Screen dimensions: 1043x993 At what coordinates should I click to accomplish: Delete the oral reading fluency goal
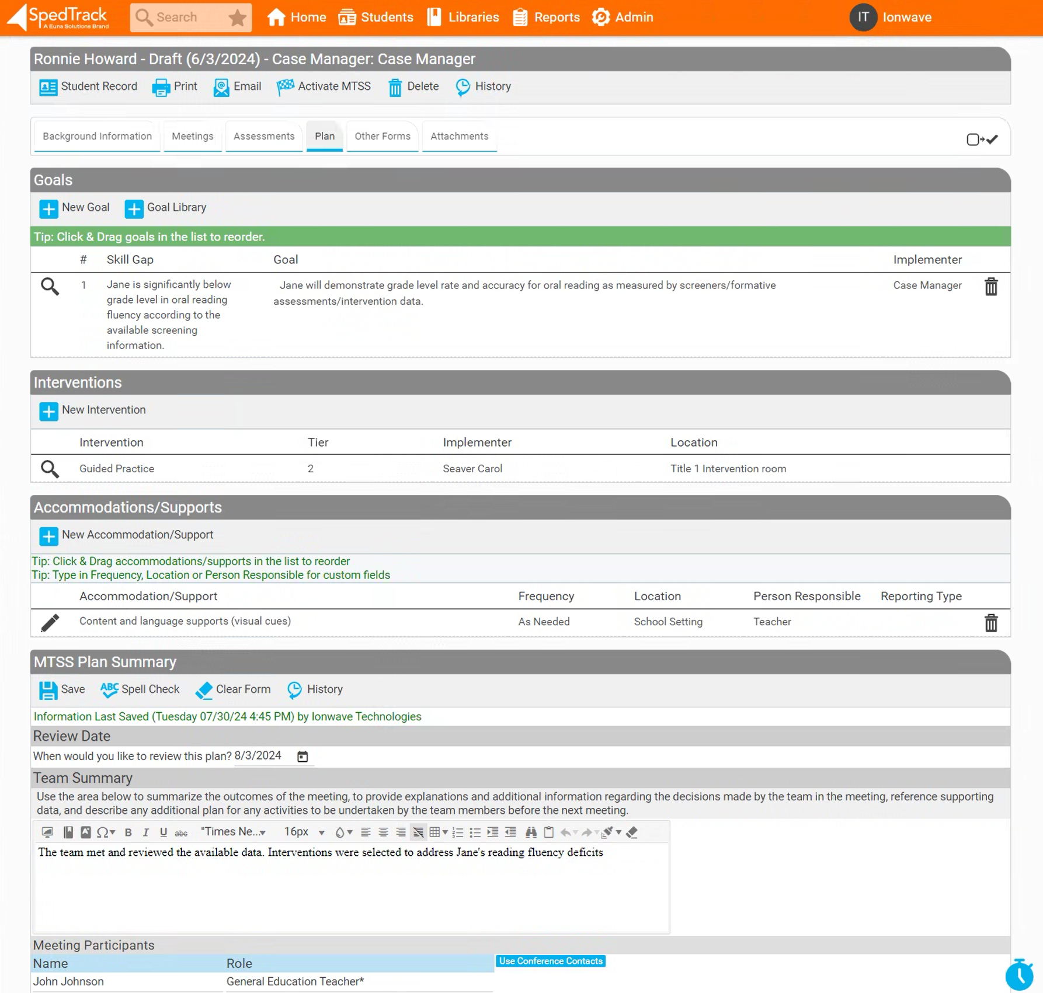coord(990,287)
